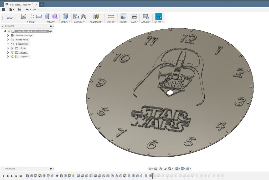This screenshot has height=180, width=269.
Task: Select the Pan hand tool
Action: [x=161, y=169]
